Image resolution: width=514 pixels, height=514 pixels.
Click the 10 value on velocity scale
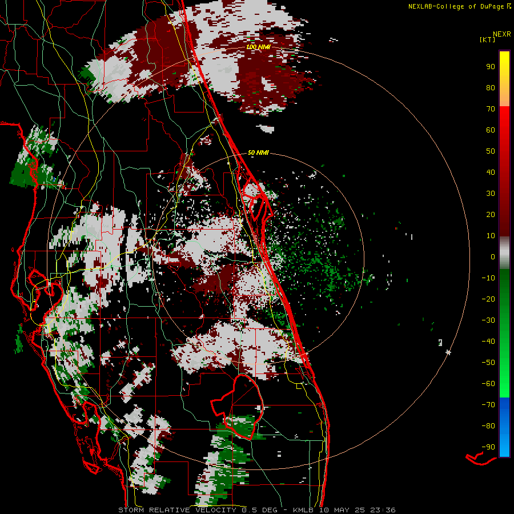pyautogui.click(x=491, y=236)
